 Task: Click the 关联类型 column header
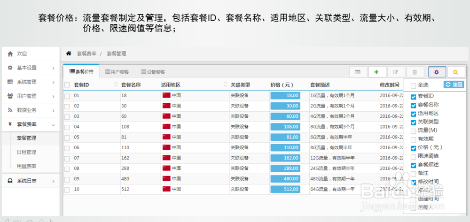240,84
